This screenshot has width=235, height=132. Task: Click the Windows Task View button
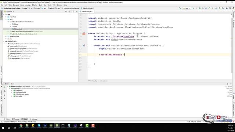pos(15,128)
